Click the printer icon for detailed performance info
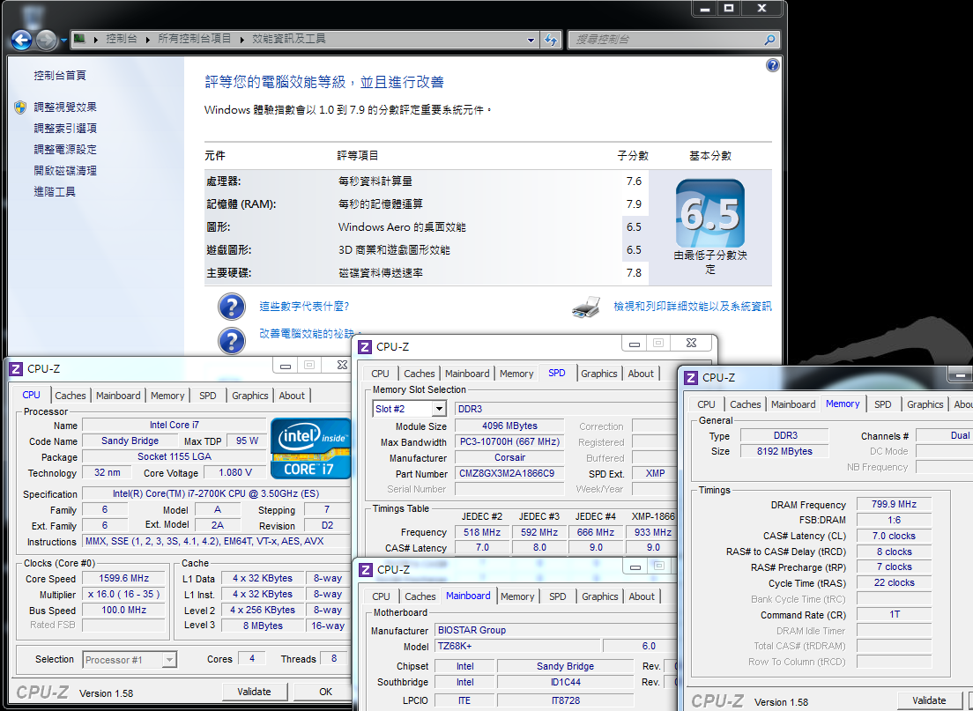The height and width of the screenshot is (711, 973). point(586,307)
